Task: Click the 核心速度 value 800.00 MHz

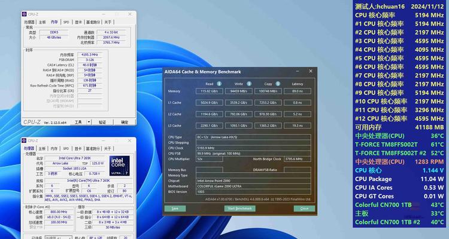Action: pyautogui.click(x=59, y=212)
